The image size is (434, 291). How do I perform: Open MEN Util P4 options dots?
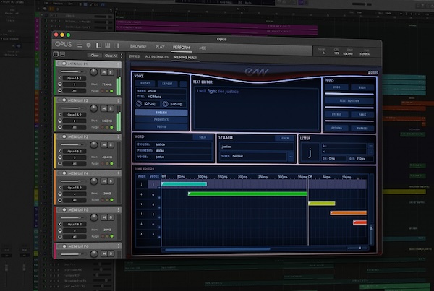coord(118,173)
